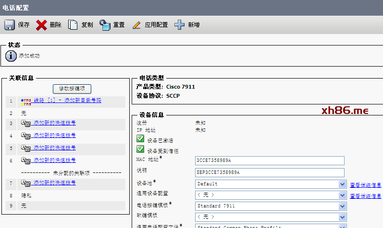Open row 7 添加新的快速拨号 link
The height and width of the screenshot is (228, 383).
coord(54,183)
